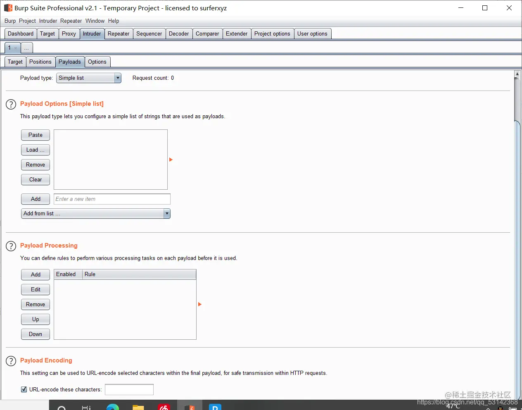The height and width of the screenshot is (410, 522).
Task: Open the Project options tab
Action: coord(272,34)
